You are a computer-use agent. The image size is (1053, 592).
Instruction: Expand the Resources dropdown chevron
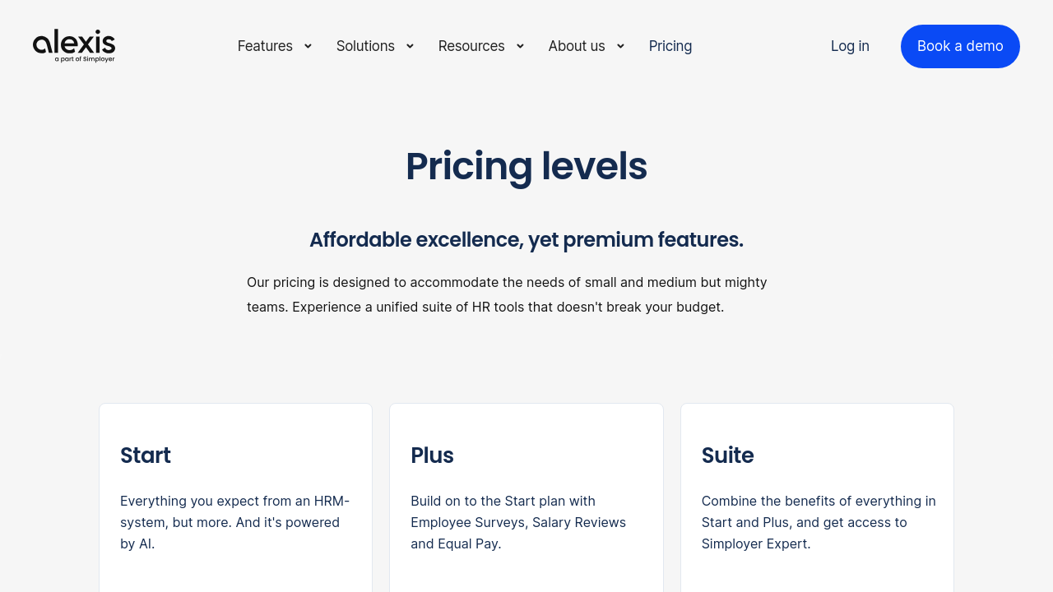[x=520, y=46]
